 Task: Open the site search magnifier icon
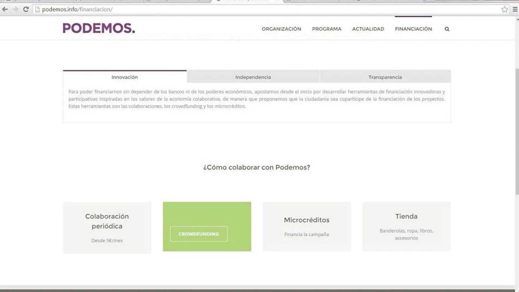[x=447, y=29]
